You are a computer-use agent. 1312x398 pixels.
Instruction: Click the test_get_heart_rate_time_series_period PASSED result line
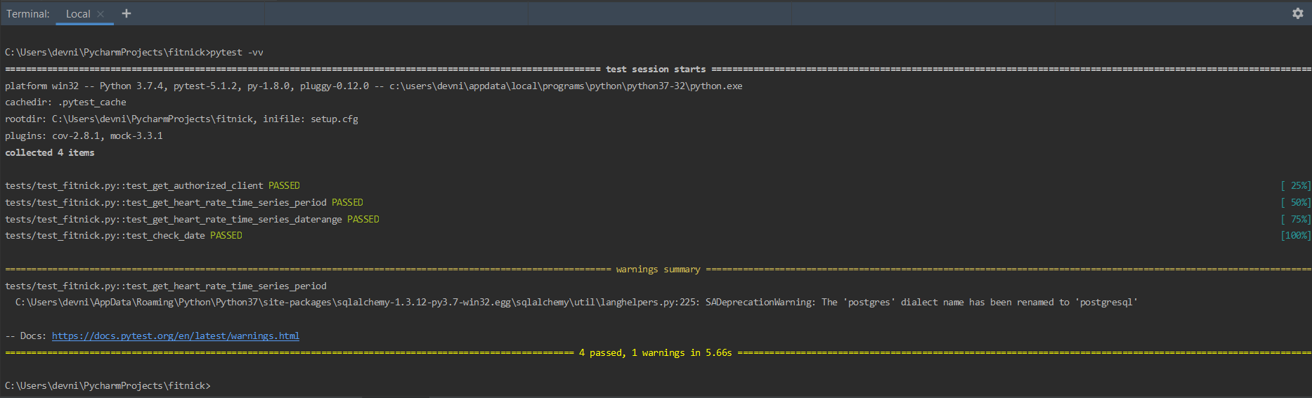point(184,202)
